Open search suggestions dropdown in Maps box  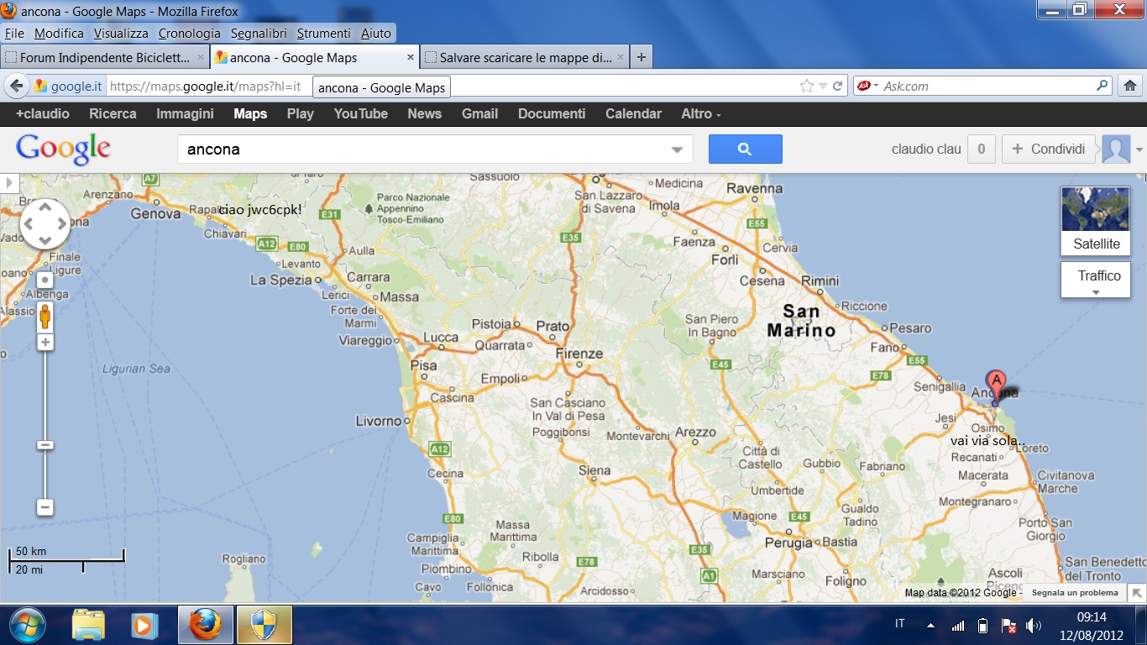[x=677, y=149]
